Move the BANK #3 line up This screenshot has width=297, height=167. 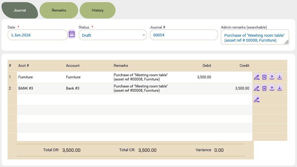point(272,88)
